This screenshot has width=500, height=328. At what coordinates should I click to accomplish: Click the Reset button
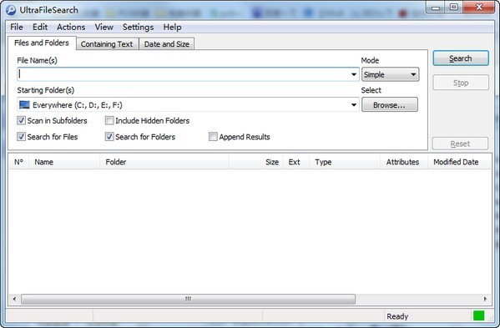pos(460,144)
